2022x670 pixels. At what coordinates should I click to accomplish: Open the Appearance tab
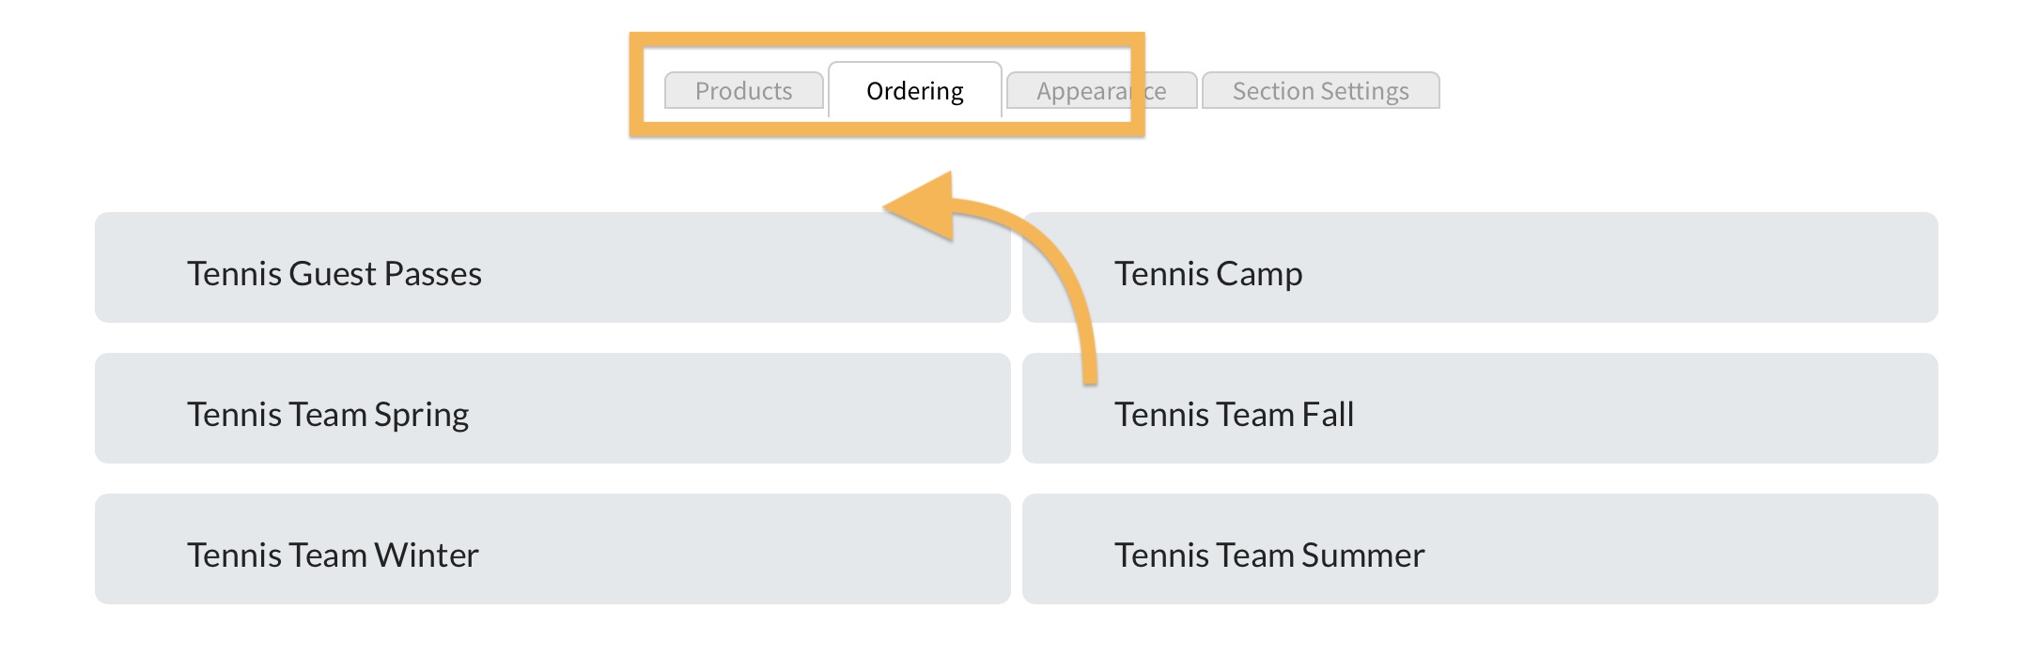1101,91
